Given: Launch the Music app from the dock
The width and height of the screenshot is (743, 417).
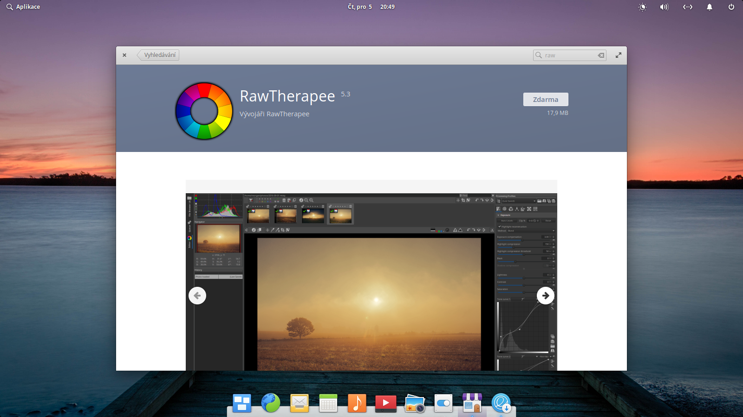Looking at the screenshot, I should tap(357, 403).
